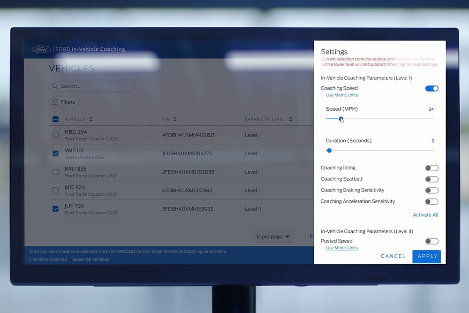The width and height of the screenshot is (469, 313).
Task: Click the CANCEL button
Action: 393,256
